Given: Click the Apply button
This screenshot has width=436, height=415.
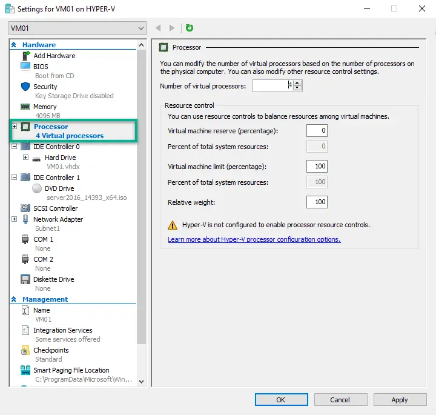Looking at the screenshot, I should (x=400, y=400).
